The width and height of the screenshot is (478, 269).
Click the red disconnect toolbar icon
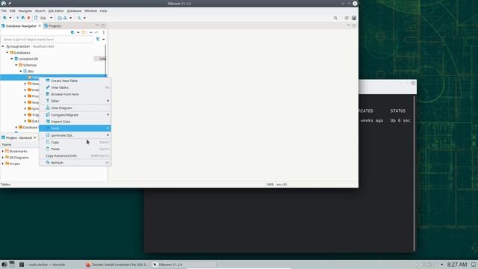point(28,18)
